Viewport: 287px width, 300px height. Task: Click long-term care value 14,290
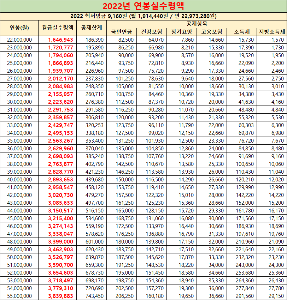coord(186,180)
